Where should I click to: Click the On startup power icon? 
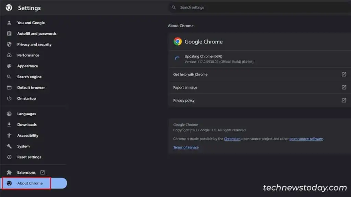pyautogui.click(x=9, y=98)
